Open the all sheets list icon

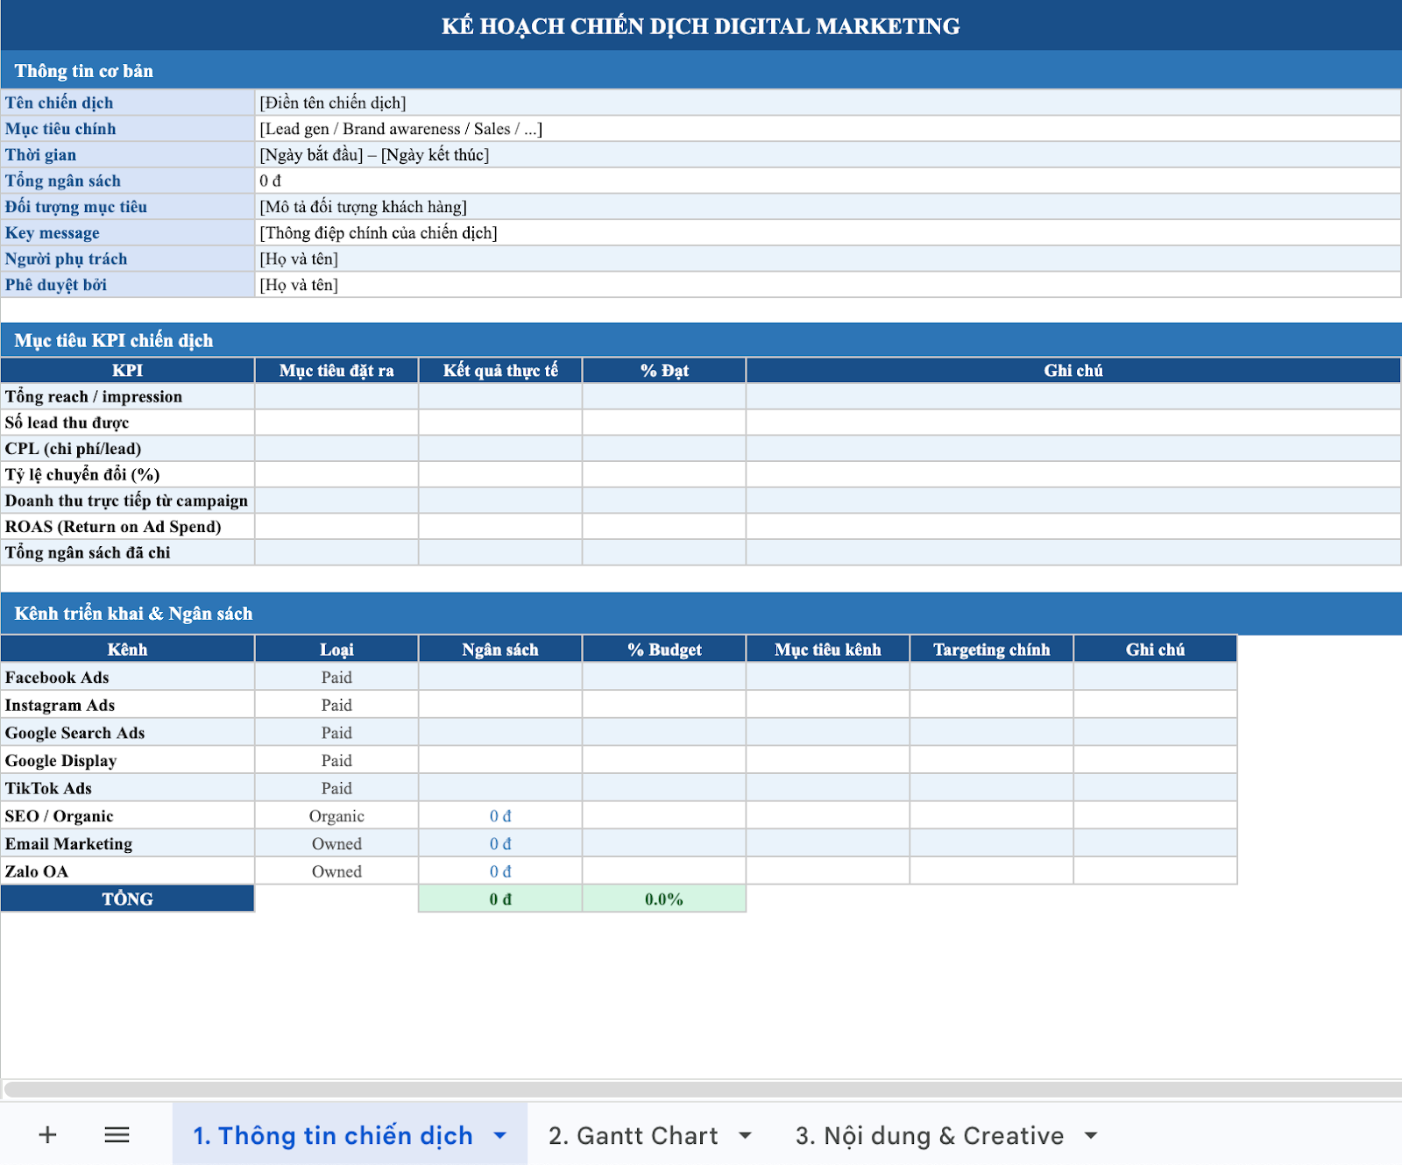117,1135
